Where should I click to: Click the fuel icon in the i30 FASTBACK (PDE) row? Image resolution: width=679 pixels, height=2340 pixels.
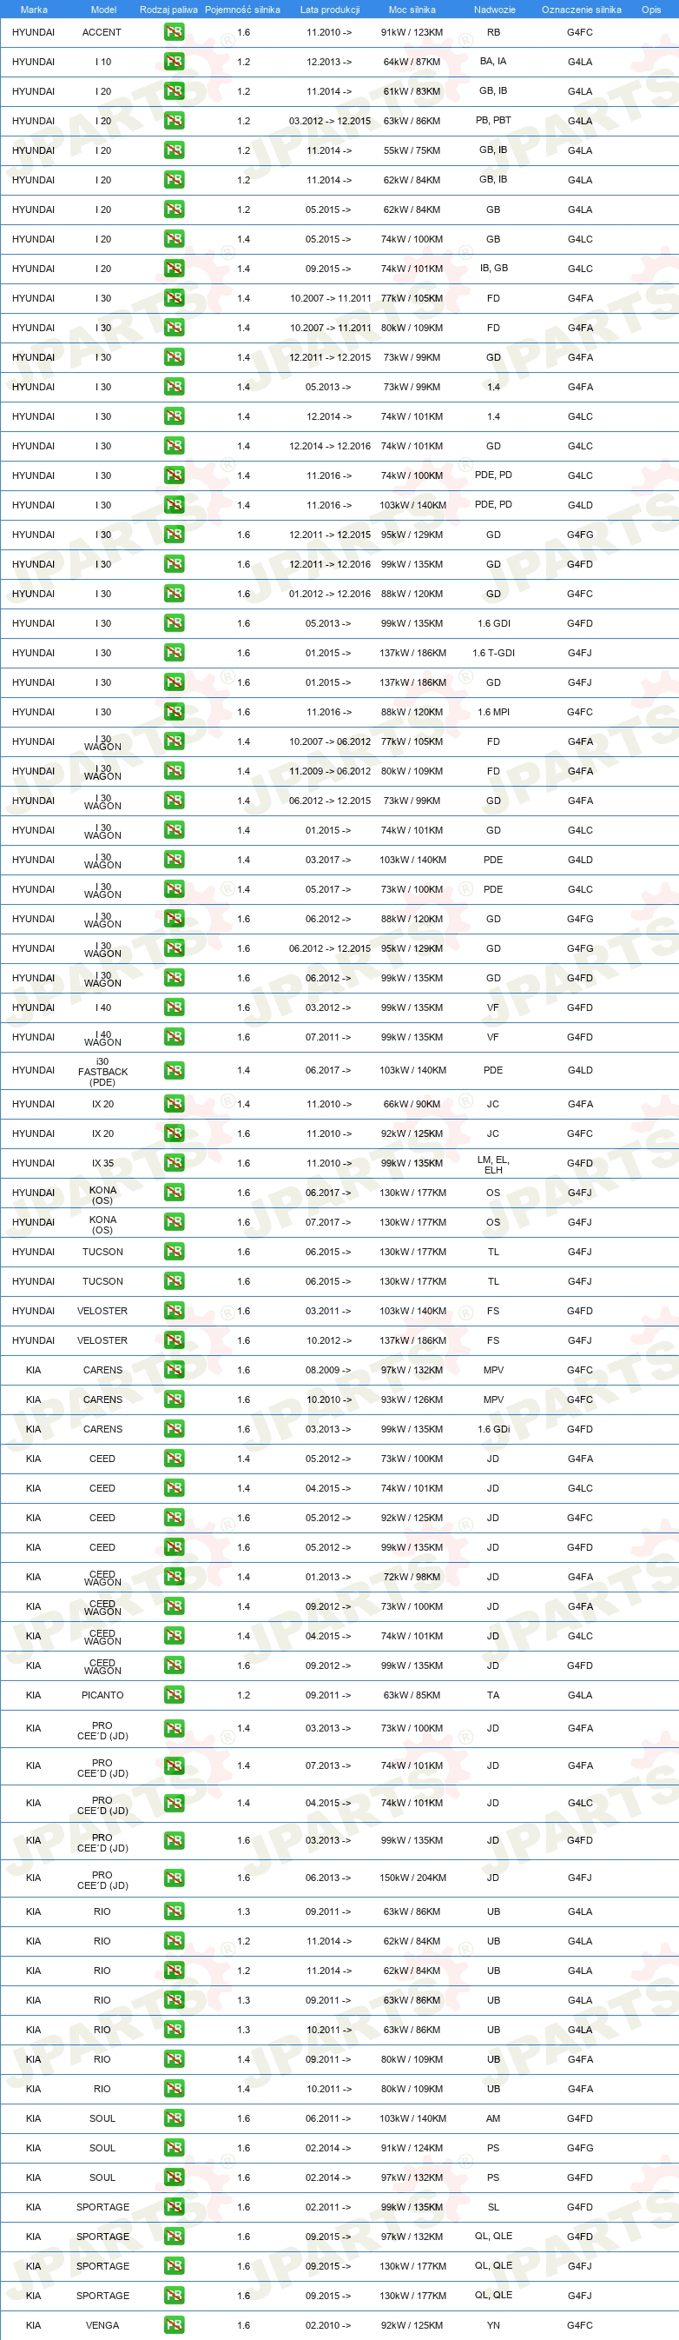(174, 1070)
